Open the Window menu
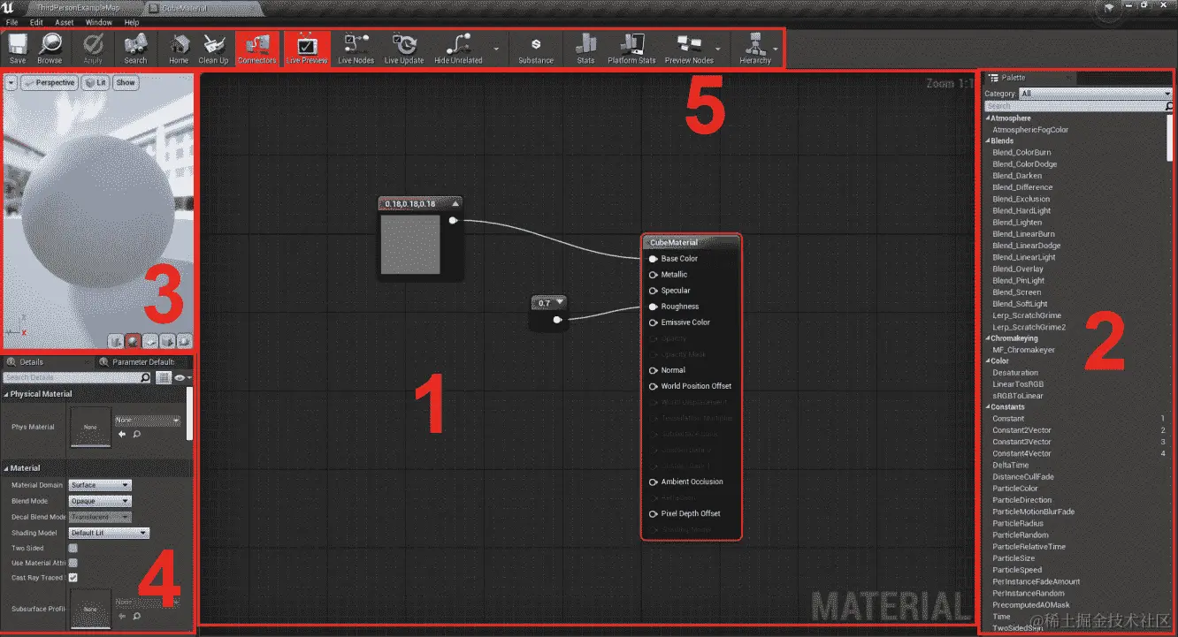Image resolution: width=1178 pixels, height=637 pixels. [98, 22]
